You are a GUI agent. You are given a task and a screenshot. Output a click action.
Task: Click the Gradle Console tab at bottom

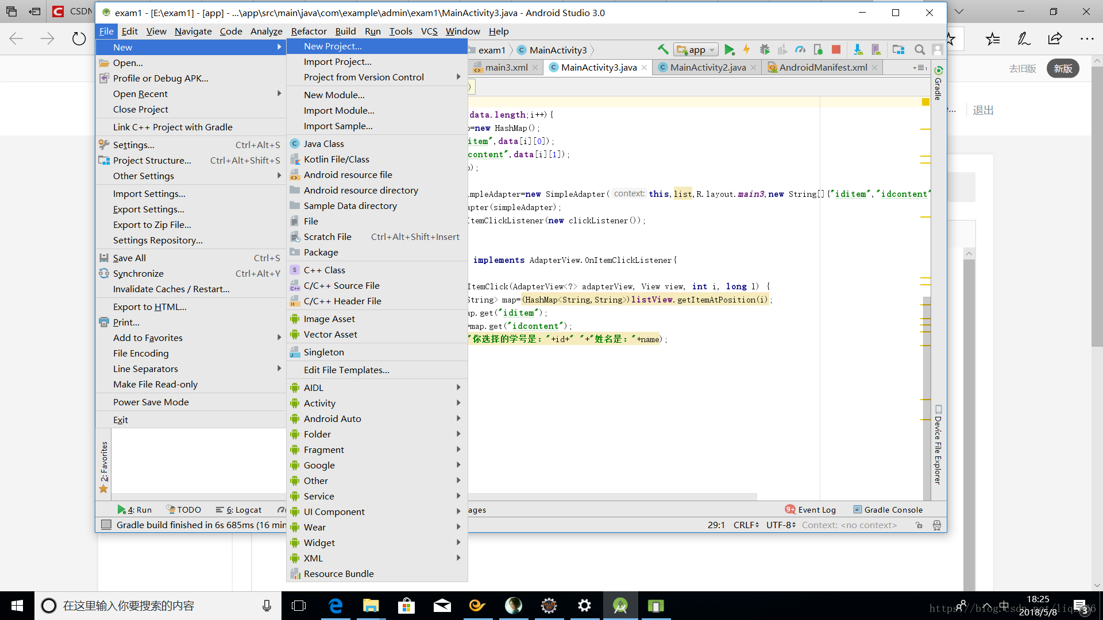pyautogui.click(x=893, y=509)
